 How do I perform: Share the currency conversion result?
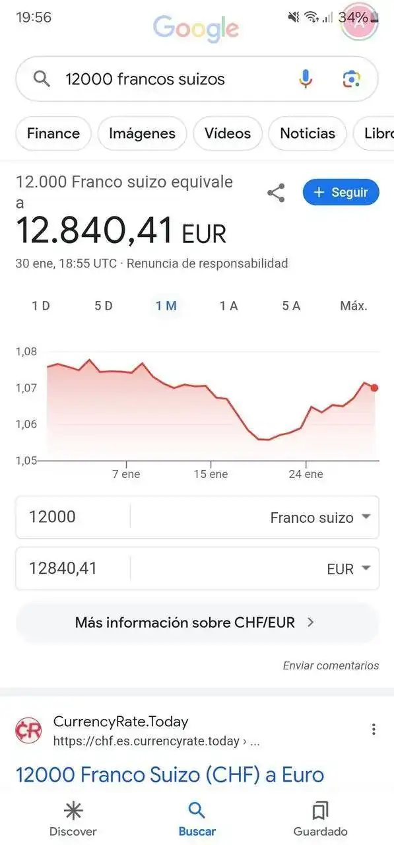tap(276, 193)
